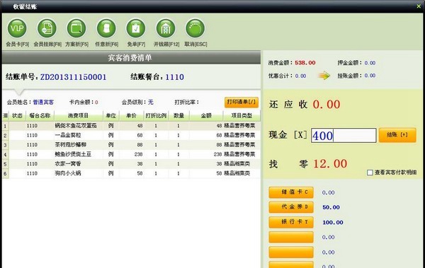Click the 单位 column header

click(111, 115)
